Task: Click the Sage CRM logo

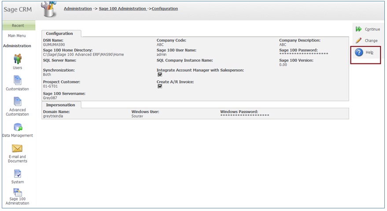Action: click(x=18, y=9)
